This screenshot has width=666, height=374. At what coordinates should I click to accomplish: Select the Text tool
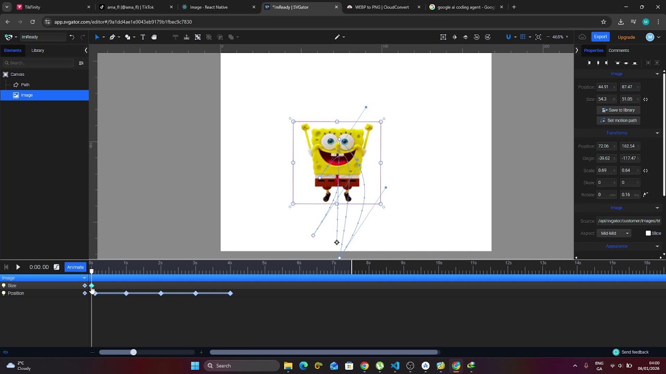[143, 37]
